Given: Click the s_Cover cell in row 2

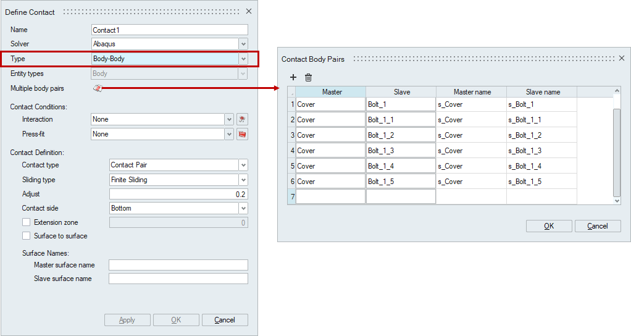Looking at the screenshot, I should click(x=471, y=119).
